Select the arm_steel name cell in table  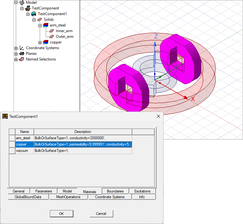[x=25, y=138]
